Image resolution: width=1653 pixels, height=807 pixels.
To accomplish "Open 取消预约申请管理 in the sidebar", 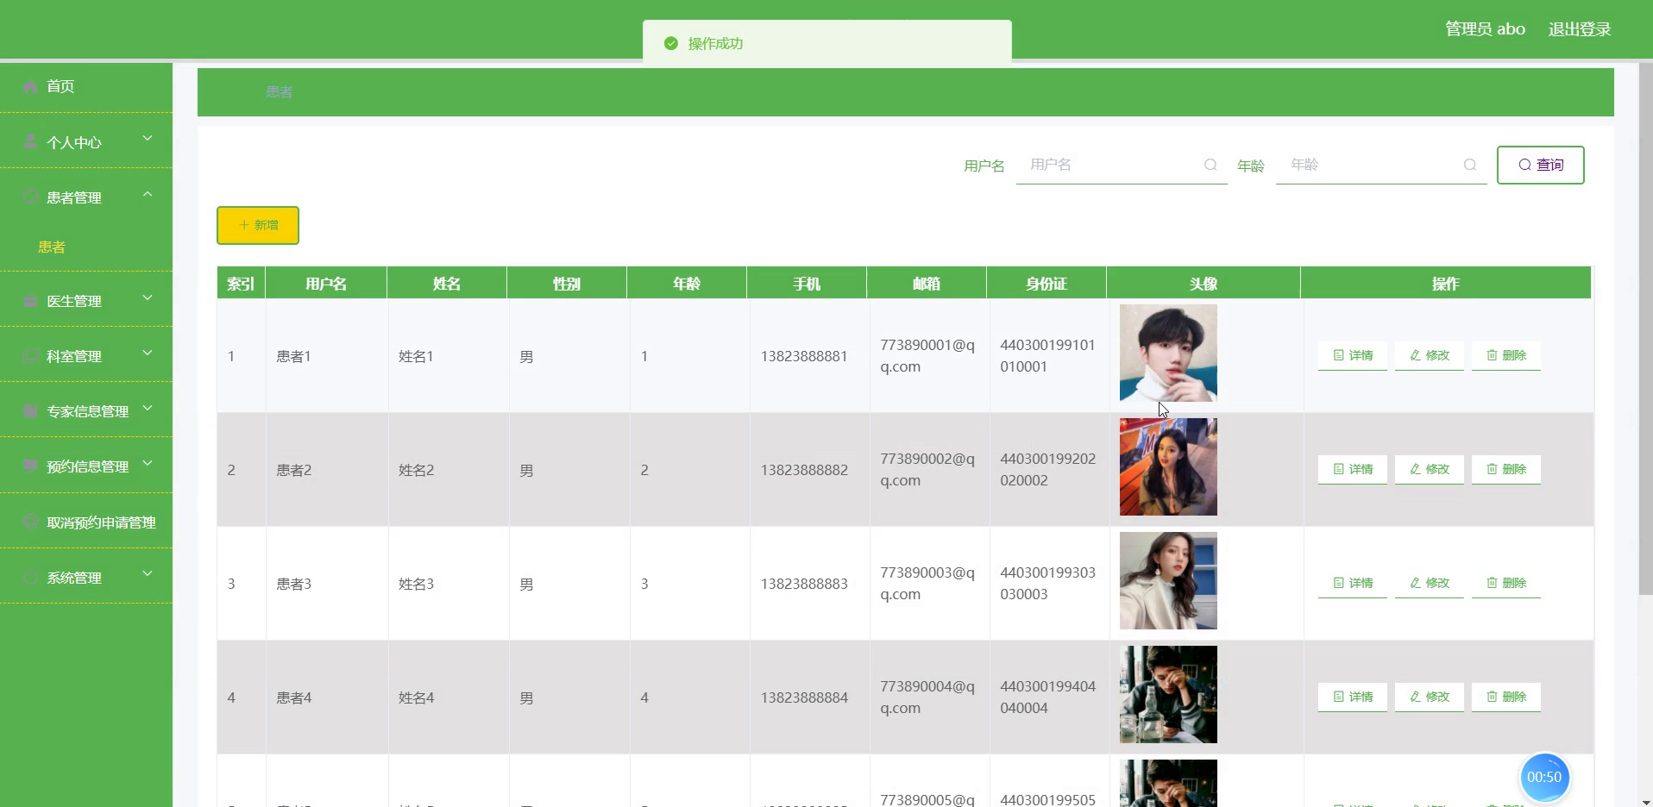I will tap(86, 522).
